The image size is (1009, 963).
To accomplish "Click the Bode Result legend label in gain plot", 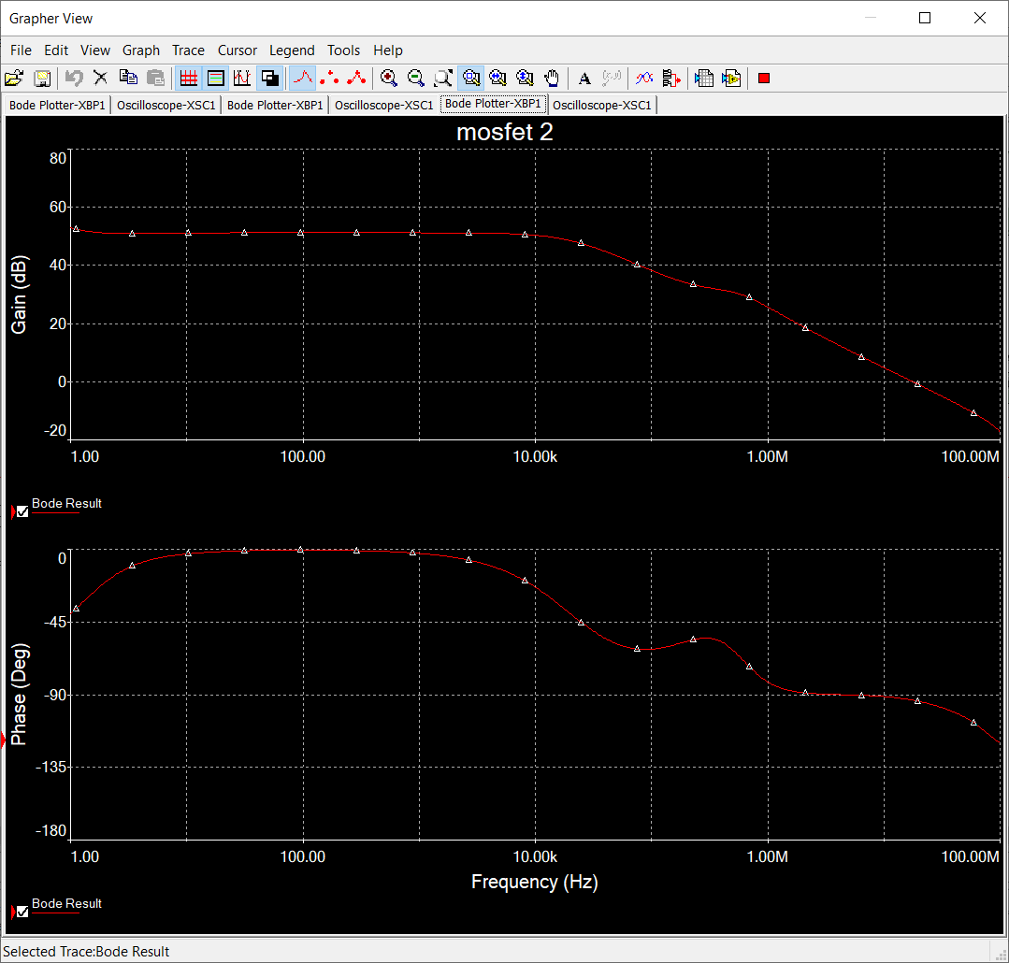I will pos(67,504).
